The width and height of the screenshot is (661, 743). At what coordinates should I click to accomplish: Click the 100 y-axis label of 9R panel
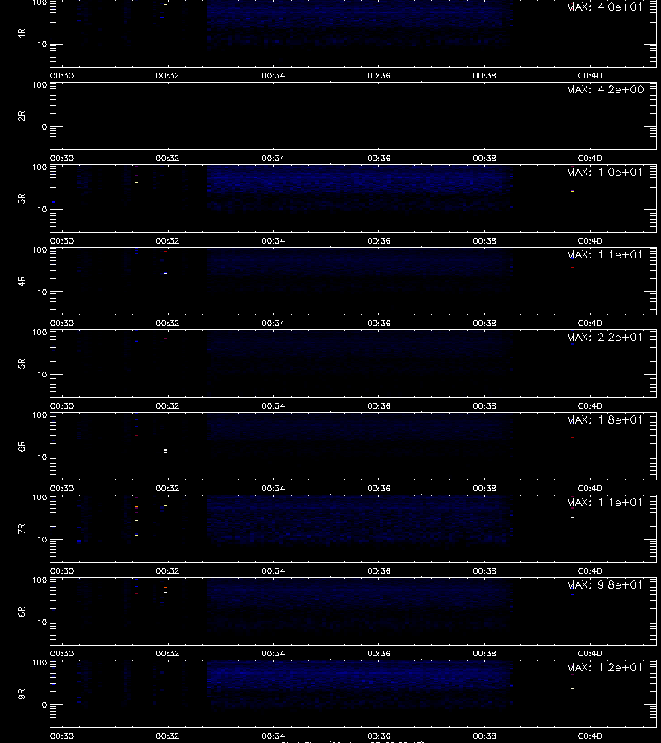40,663
